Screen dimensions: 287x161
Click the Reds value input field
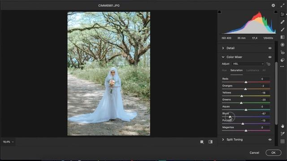coord(265,79)
